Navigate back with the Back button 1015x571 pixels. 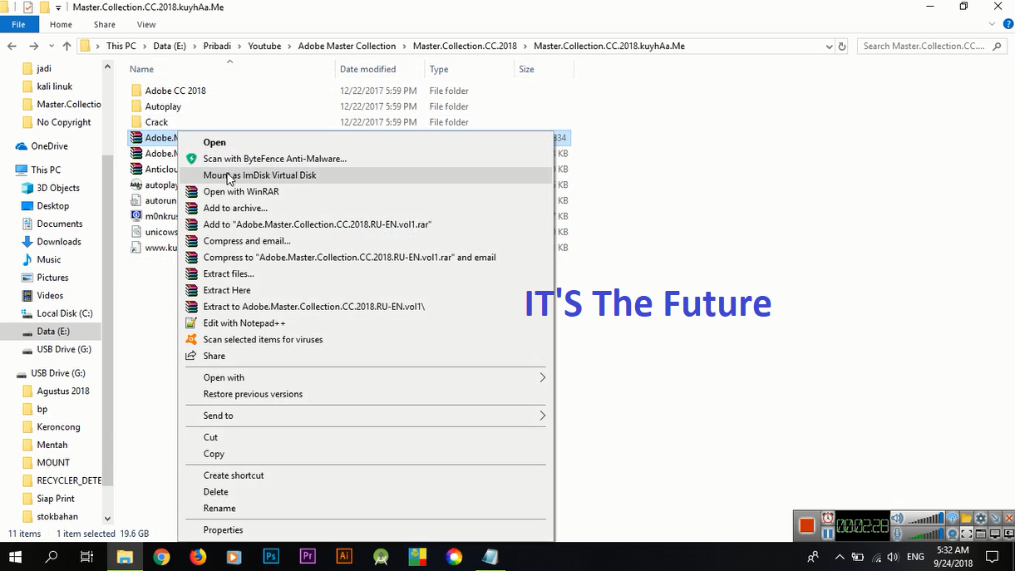click(x=12, y=46)
